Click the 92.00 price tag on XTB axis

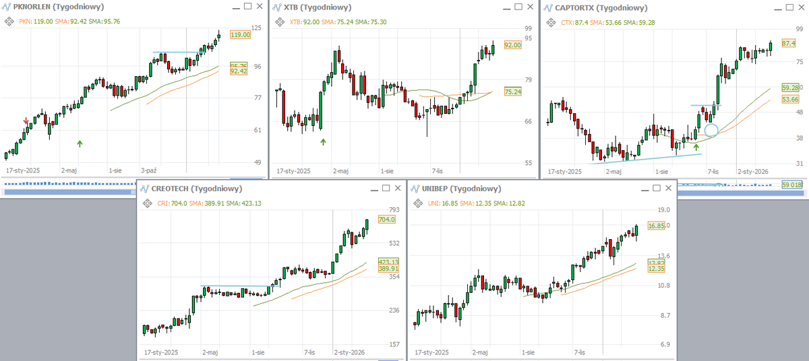512,45
